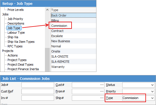Select the Billing job type row
Viewport: 156px width, 105px height.
point(74,21)
